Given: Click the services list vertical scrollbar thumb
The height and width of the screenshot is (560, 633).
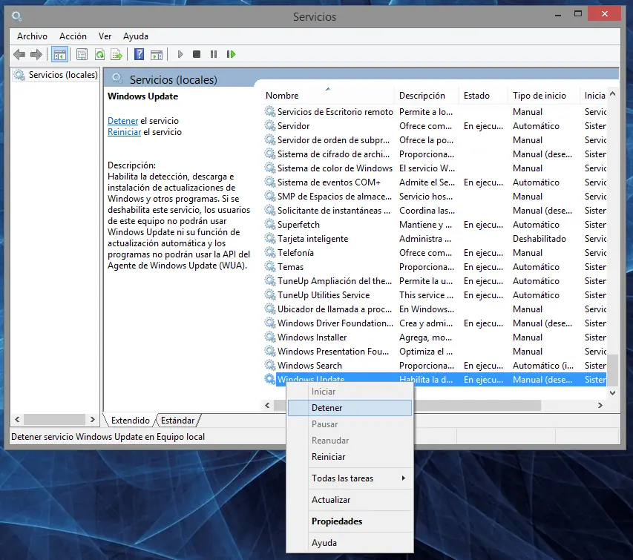Looking at the screenshot, I should pos(612,370).
